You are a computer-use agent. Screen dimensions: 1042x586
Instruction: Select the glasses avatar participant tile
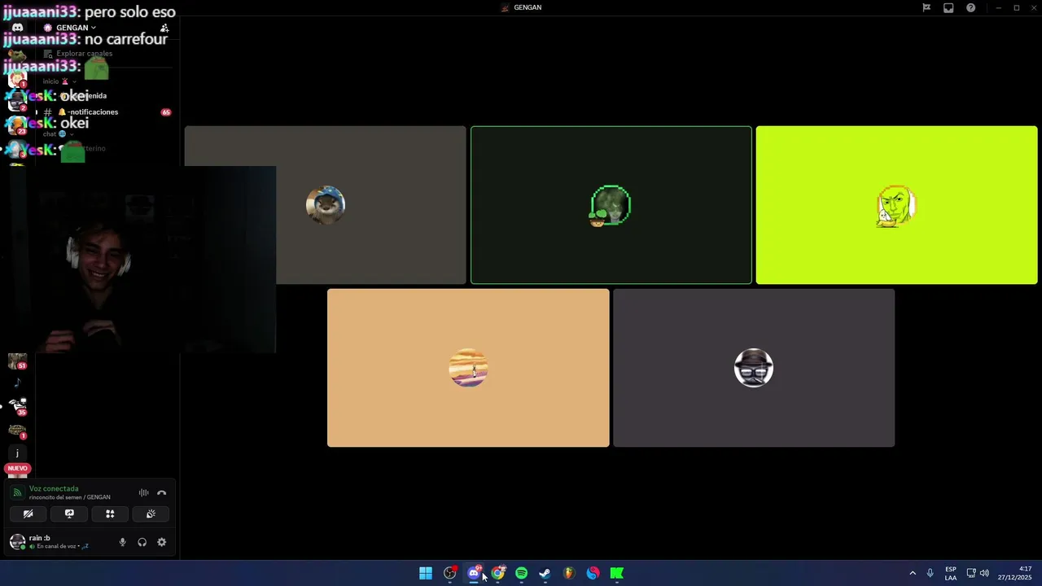[x=754, y=368]
